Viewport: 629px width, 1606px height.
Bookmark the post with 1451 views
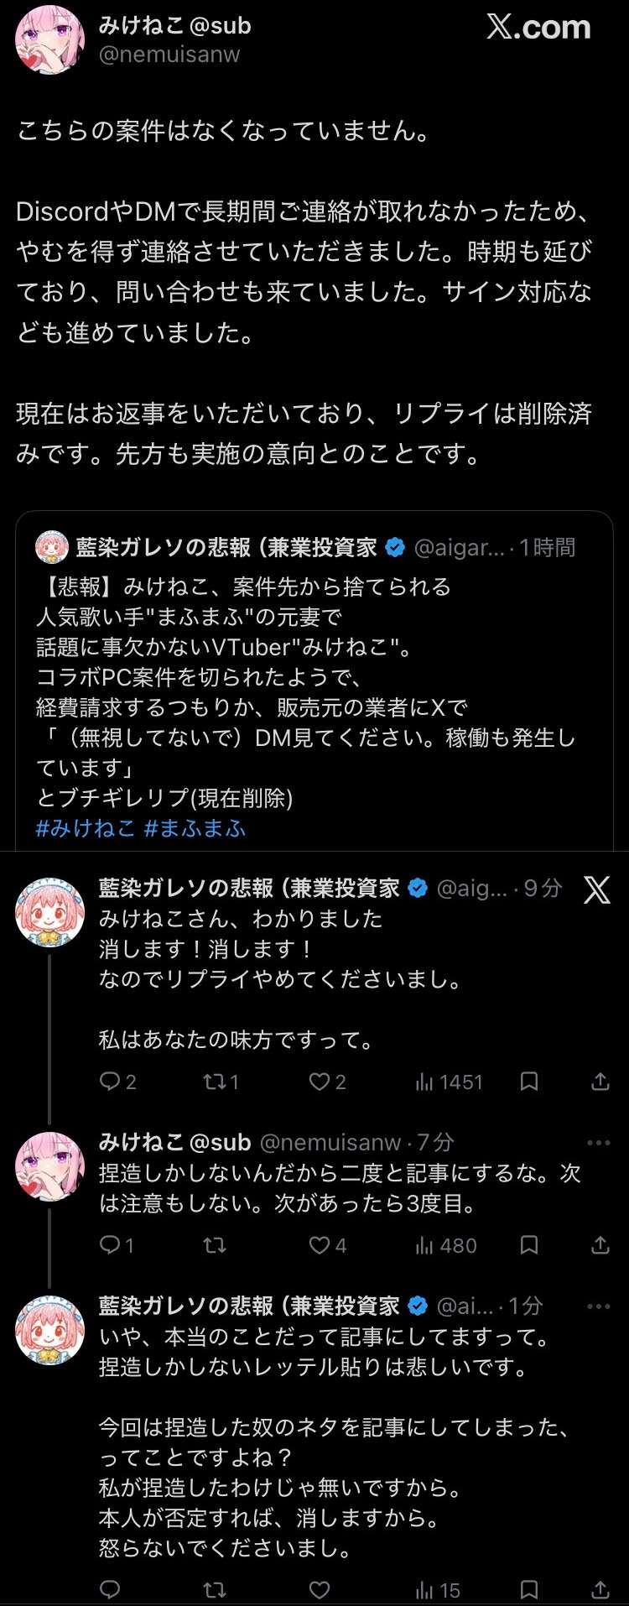[x=528, y=1082]
